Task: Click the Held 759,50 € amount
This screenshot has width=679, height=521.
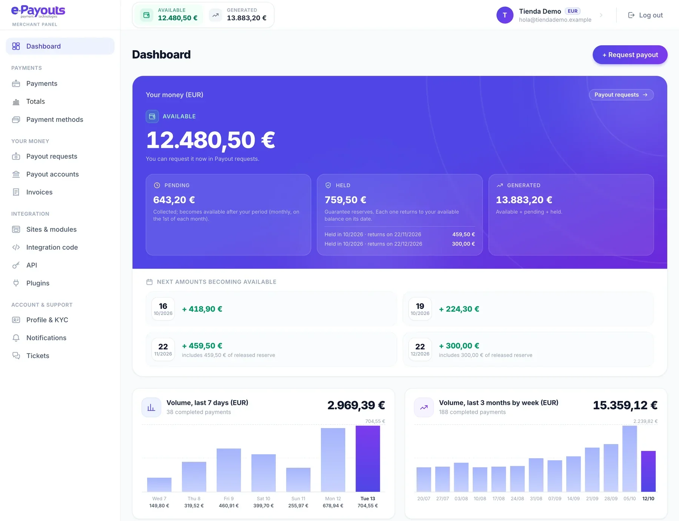Action: tap(346, 200)
